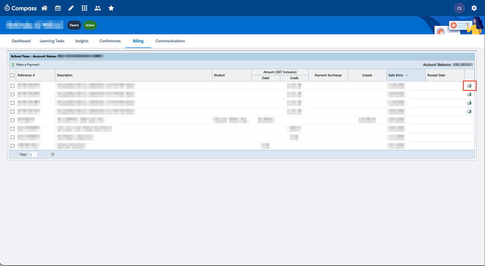Viewport: 485px width, 266px height.
Task: Sort by the Credit column header
Action: click(x=294, y=78)
